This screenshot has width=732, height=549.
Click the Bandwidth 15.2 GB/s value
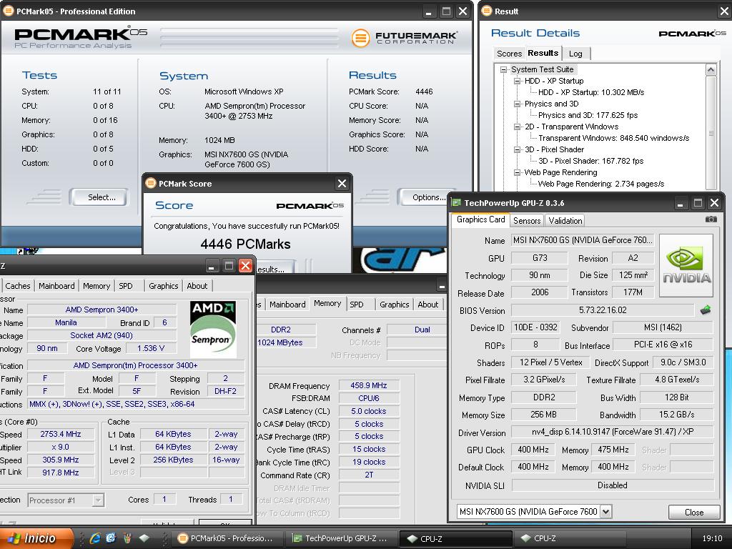click(676, 415)
